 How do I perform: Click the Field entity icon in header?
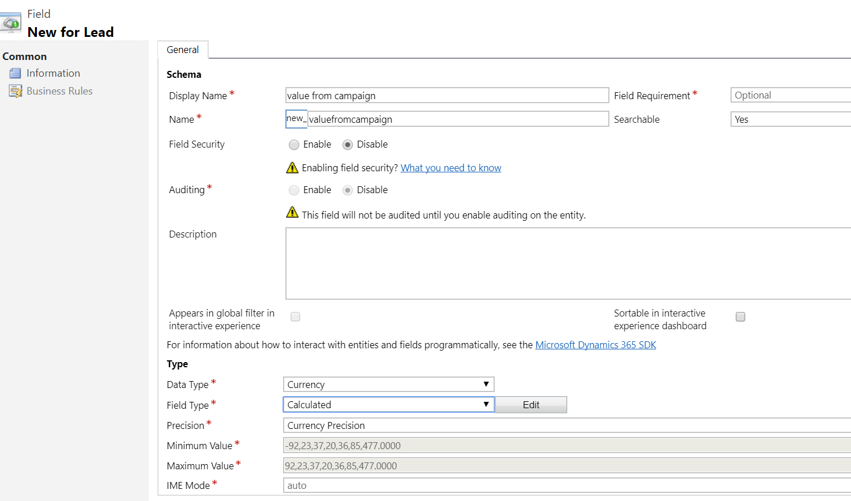11,24
